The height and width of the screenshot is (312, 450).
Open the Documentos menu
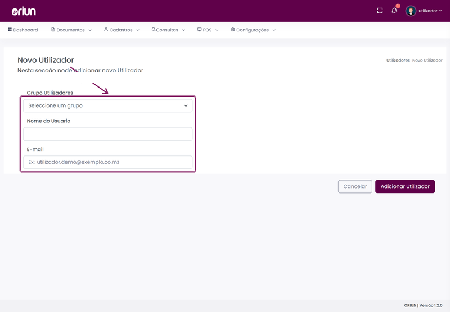click(71, 30)
